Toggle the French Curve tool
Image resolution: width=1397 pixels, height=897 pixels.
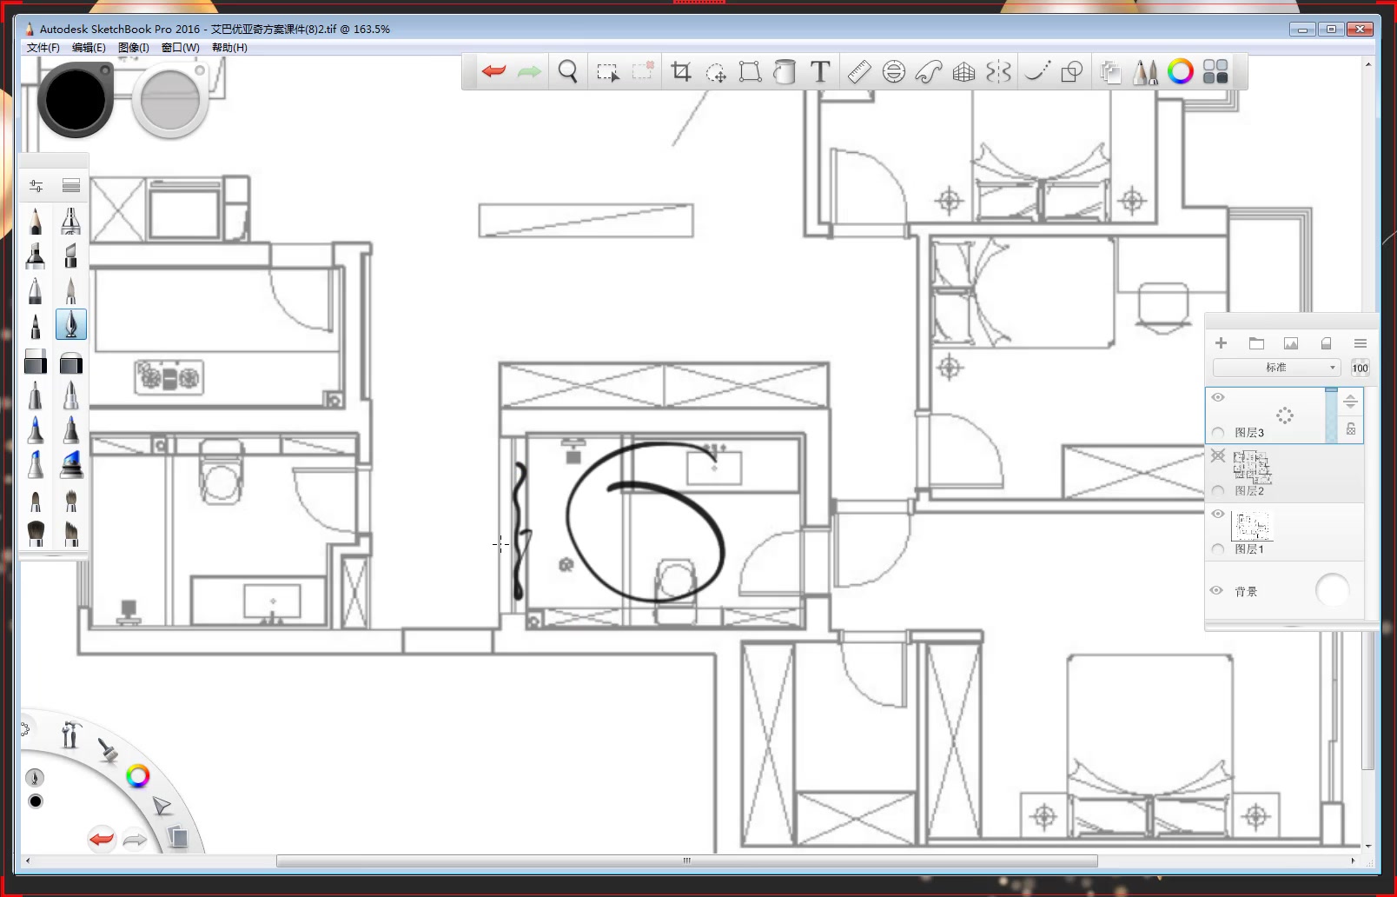coord(929,71)
